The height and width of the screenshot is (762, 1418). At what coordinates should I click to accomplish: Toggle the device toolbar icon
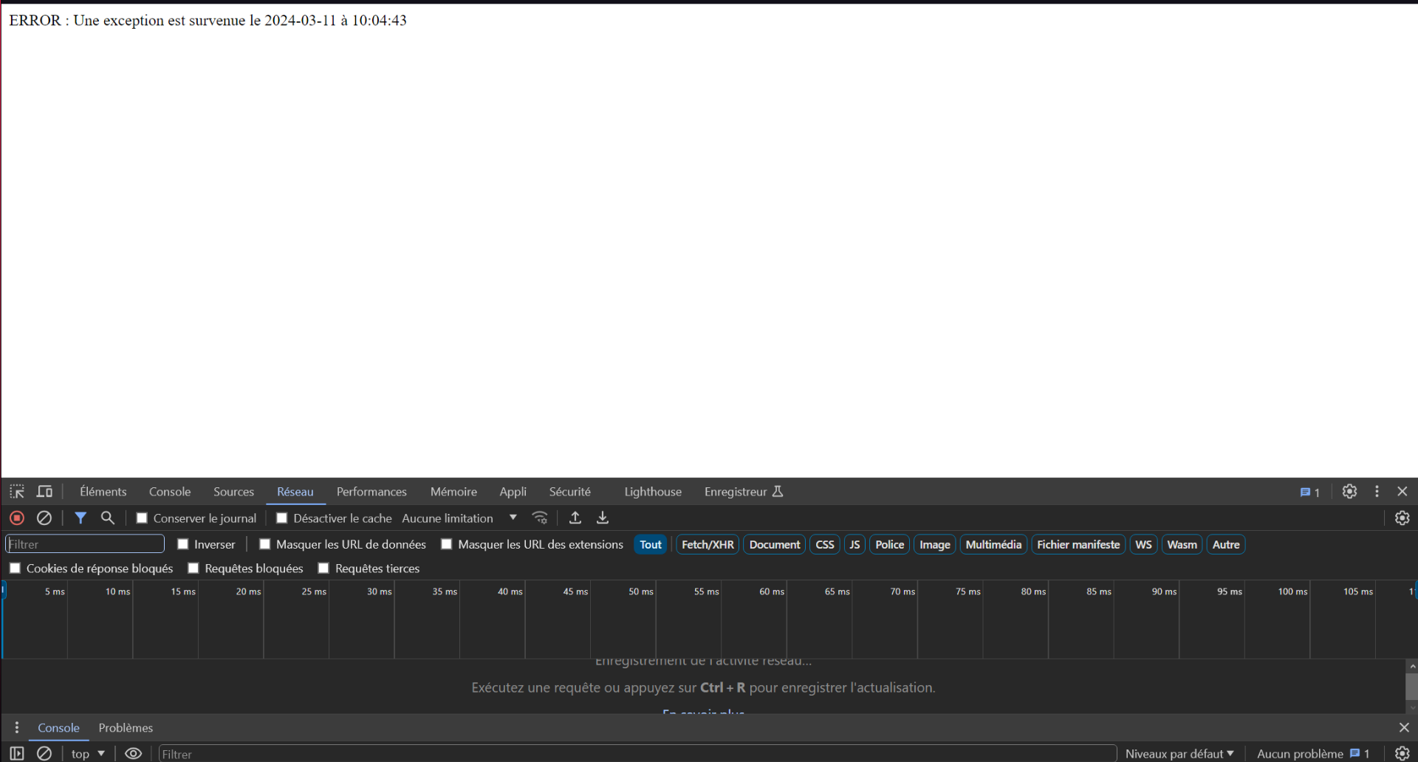click(45, 492)
